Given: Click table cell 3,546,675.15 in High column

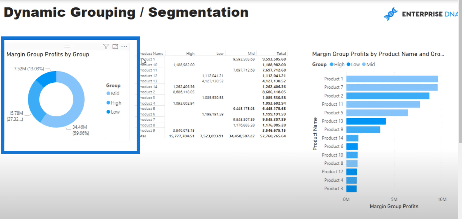Looking at the screenshot, I should coord(184,130).
